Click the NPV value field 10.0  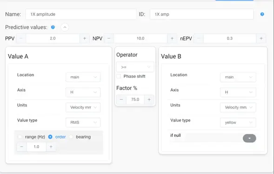pos(140,38)
